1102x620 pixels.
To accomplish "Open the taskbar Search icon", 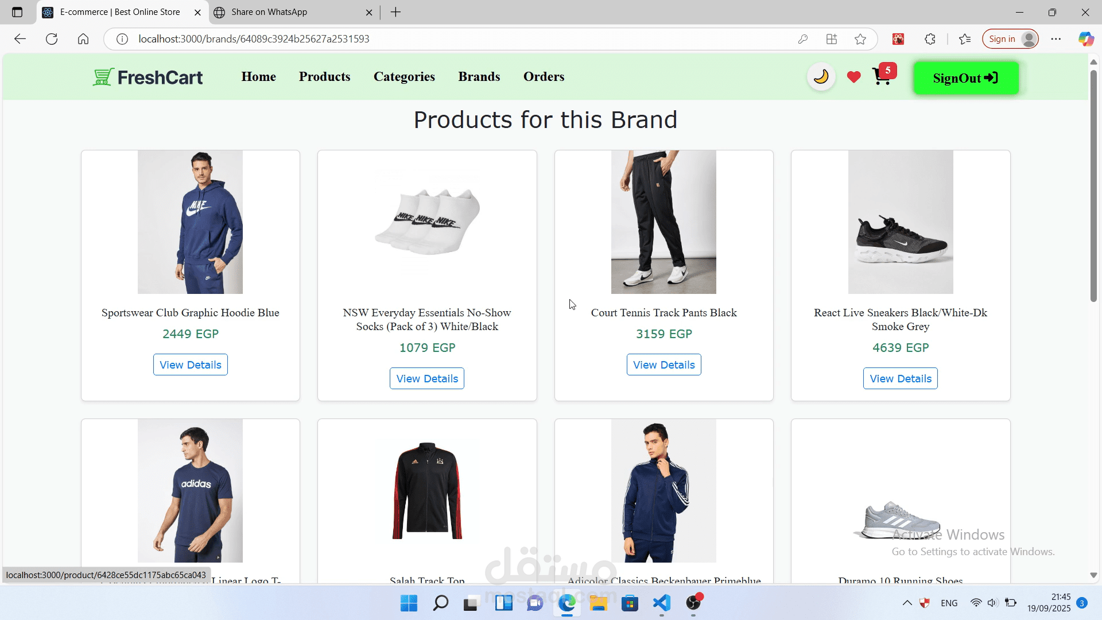I will (440, 603).
